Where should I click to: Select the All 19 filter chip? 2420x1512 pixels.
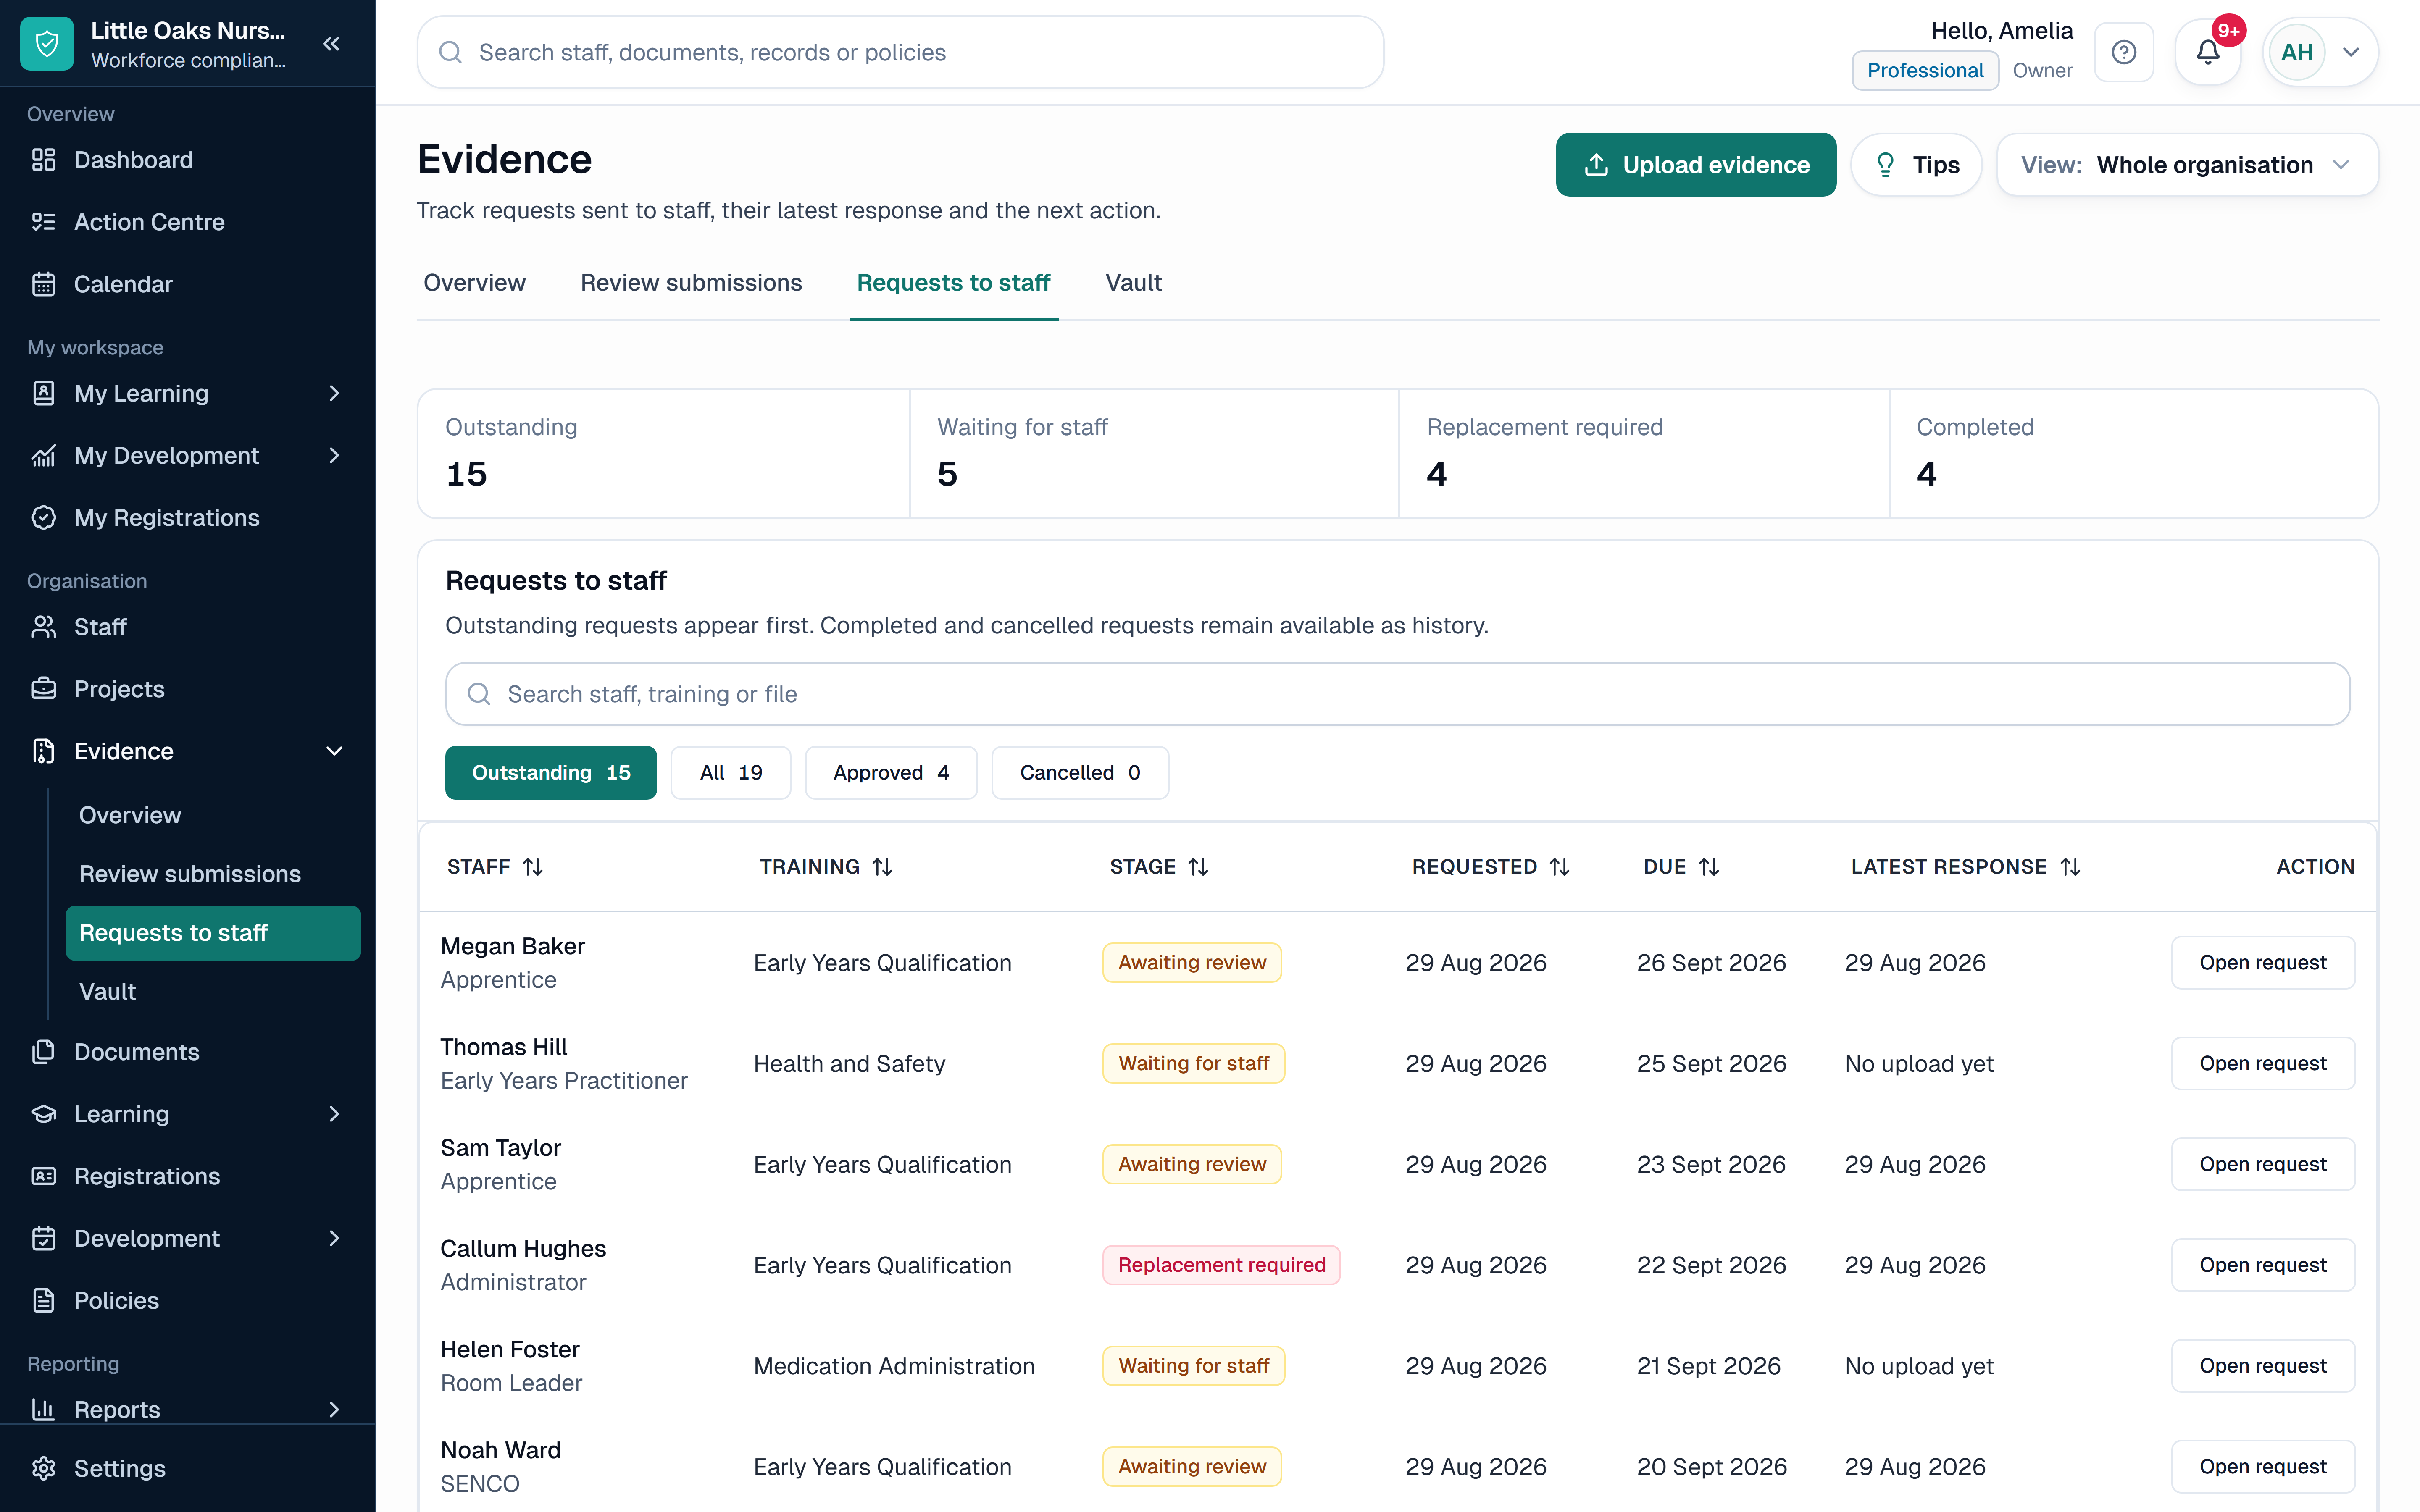(x=731, y=772)
